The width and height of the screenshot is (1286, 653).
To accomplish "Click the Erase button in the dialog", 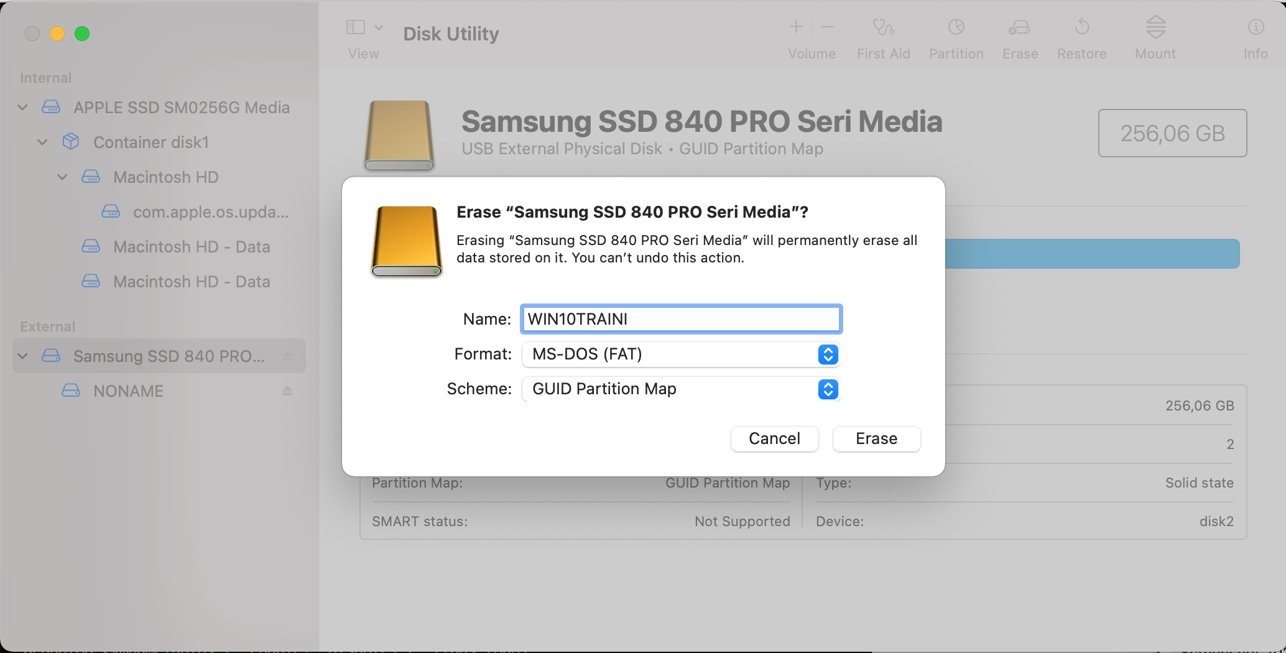I will (x=876, y=438).
